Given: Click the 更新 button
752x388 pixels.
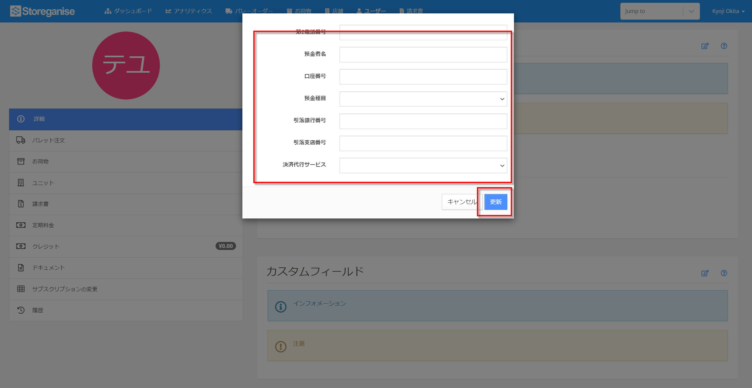Looking at the screenshot, I should coord(496,202).
